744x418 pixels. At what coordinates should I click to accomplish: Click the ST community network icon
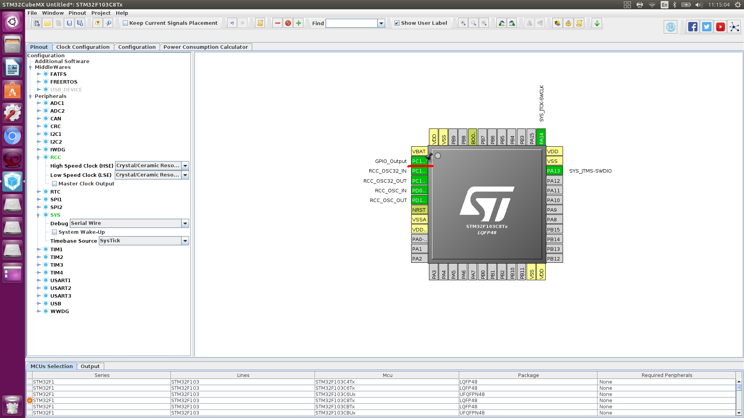coord(734,27)
